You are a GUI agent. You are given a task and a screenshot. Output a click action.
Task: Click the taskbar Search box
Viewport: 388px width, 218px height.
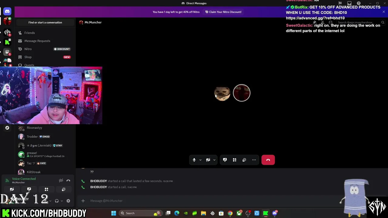(x=140, y=213)
